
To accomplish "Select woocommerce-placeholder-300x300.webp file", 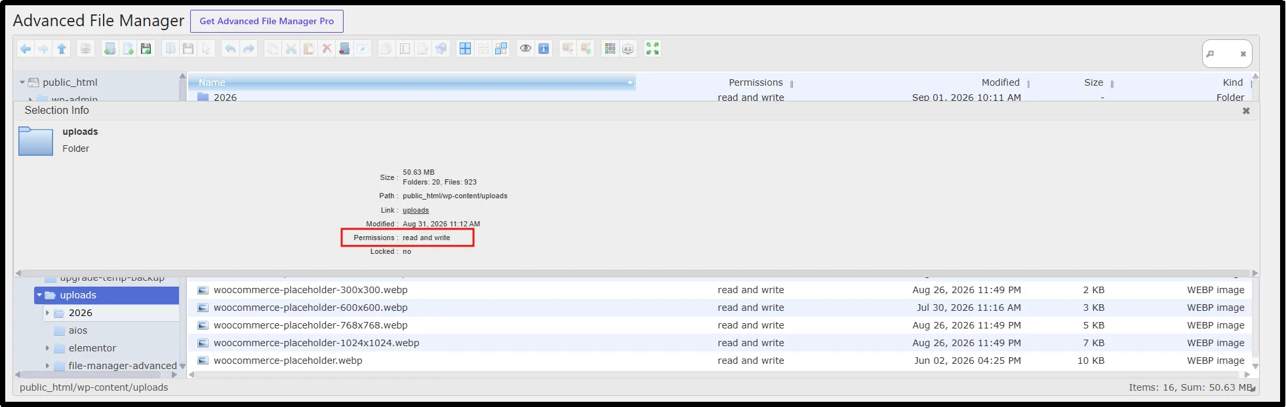I will [719, 290].
